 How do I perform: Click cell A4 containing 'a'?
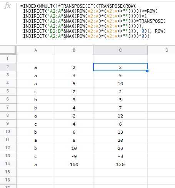coord(36,83)
